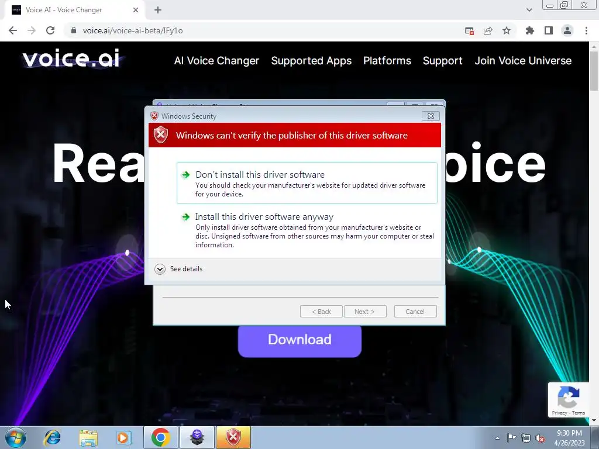Open the blocked pop-up icon in the address bar
The height and width of the screenshot is (449, 599).
pos(469,31)
